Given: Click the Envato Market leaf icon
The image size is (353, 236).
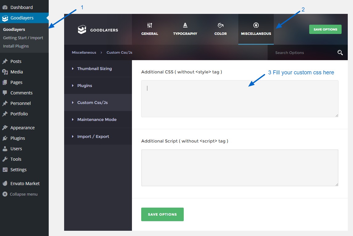Looking at the screenshot, I should [x=5, y=184].
